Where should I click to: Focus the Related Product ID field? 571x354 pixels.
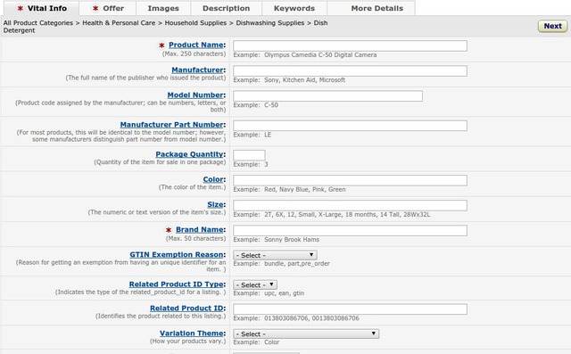pos(350,309)
